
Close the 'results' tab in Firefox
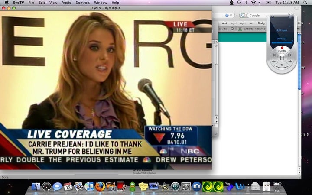click(x=232, y=29)
